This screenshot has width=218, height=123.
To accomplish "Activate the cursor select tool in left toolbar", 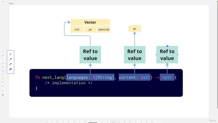I will (3, 52).
